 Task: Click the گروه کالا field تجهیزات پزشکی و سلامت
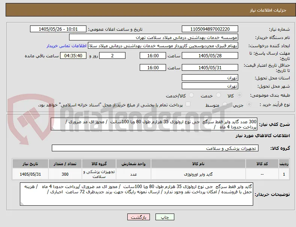[x=155, y=148]
